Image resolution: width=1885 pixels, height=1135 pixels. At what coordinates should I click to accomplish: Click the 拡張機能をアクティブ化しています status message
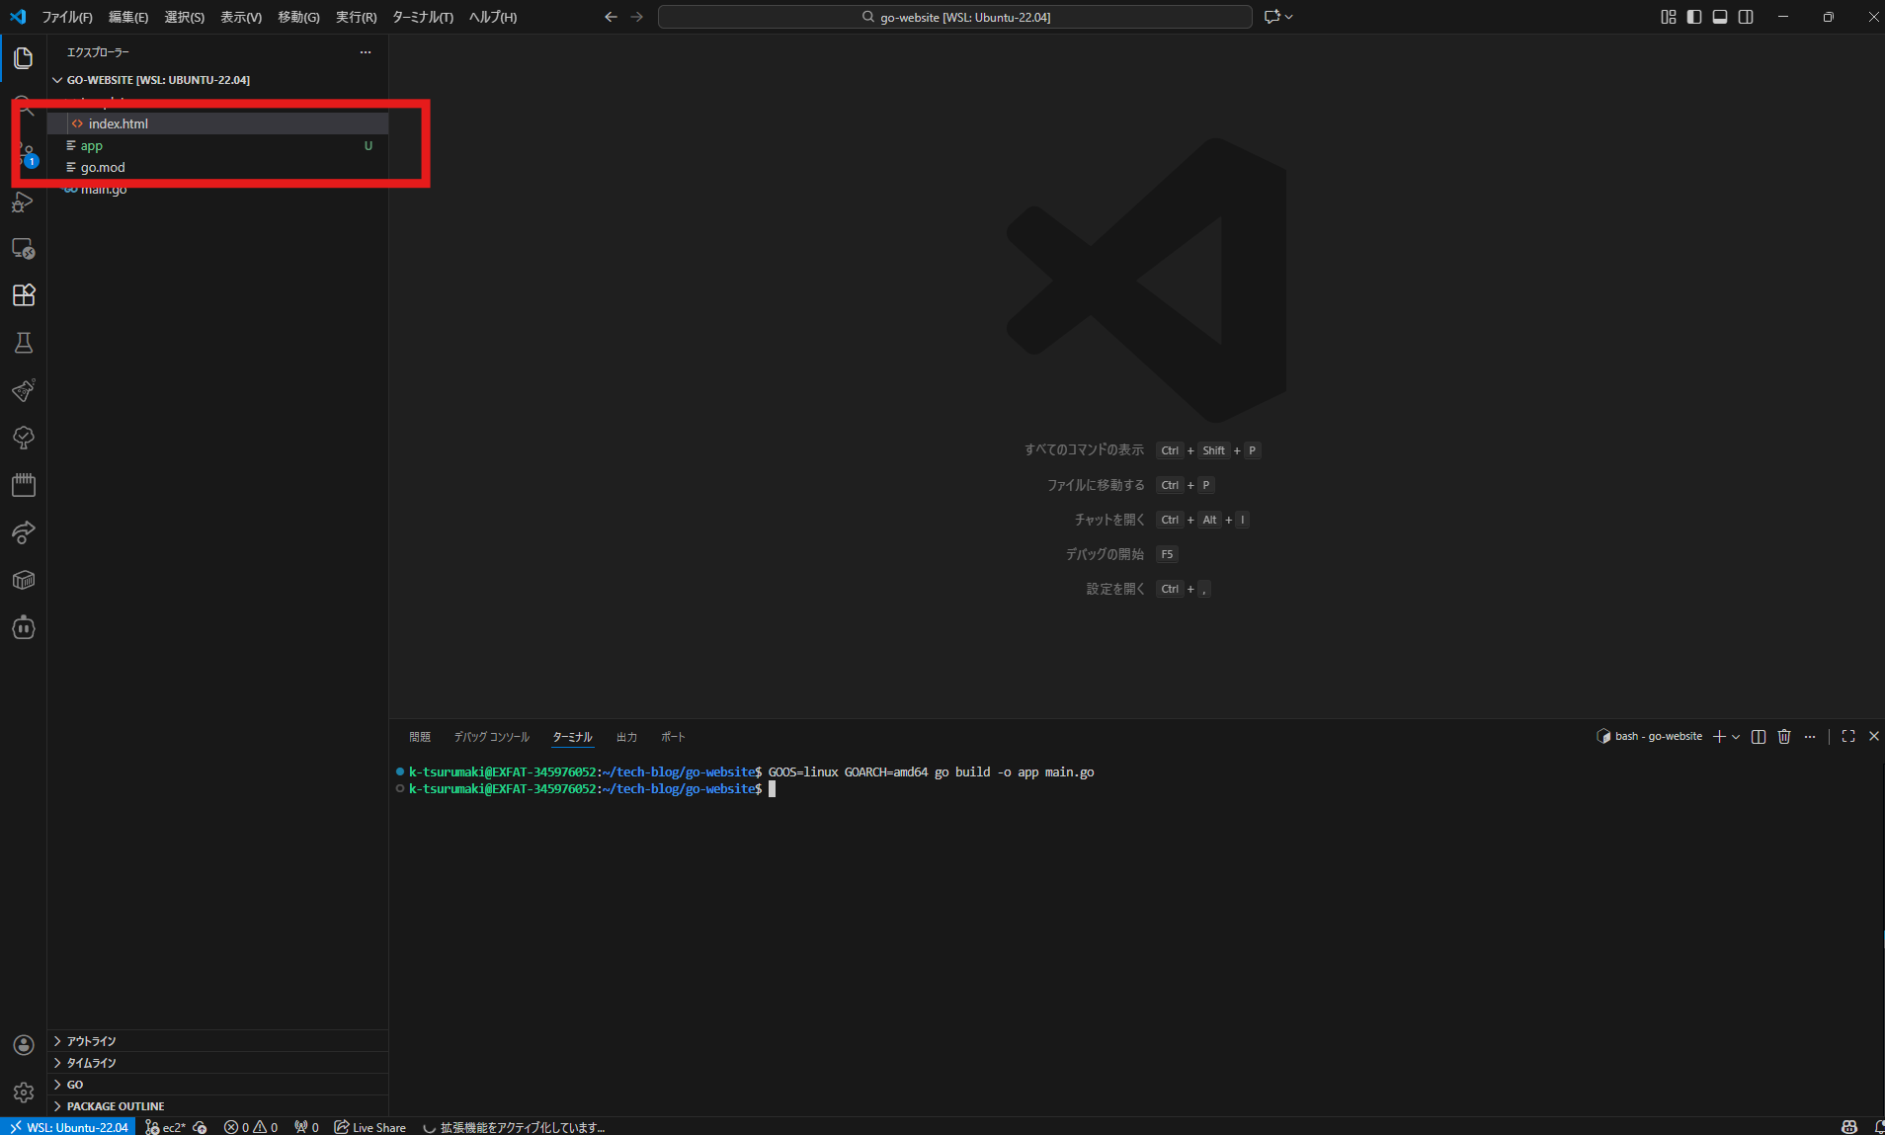click(514, 1127)
